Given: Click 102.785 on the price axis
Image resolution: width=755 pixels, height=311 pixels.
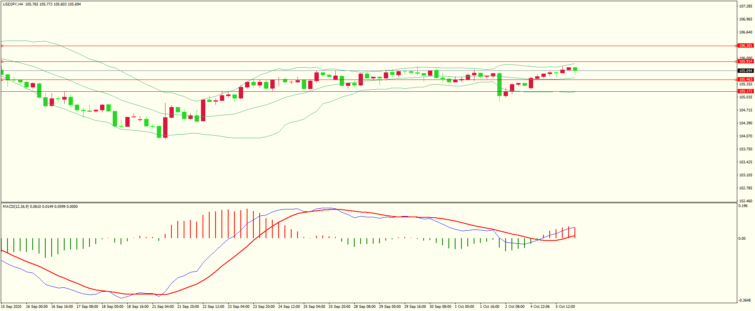Looking at the screenshot, I should coord(746,188).
